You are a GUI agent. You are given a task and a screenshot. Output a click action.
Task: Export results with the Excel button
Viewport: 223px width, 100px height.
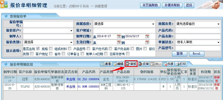tap(196, 54)
